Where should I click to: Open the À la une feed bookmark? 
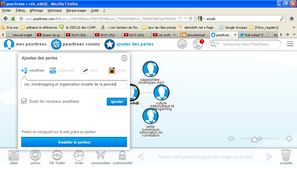pos(10,28)
